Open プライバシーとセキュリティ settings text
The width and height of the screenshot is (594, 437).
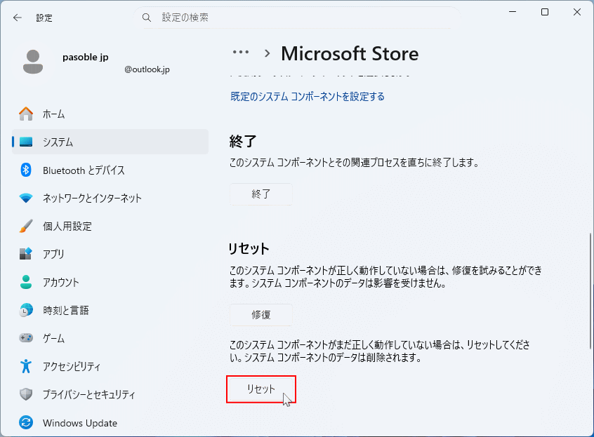click(x=88, y=394)
